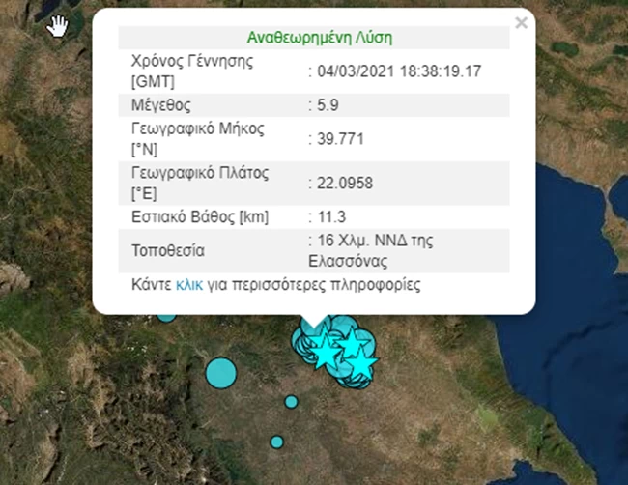628x485 pixels.
Task: Click the 'Χρόνος Γέννησης [GMT]' label
Action: click(192, 71)
